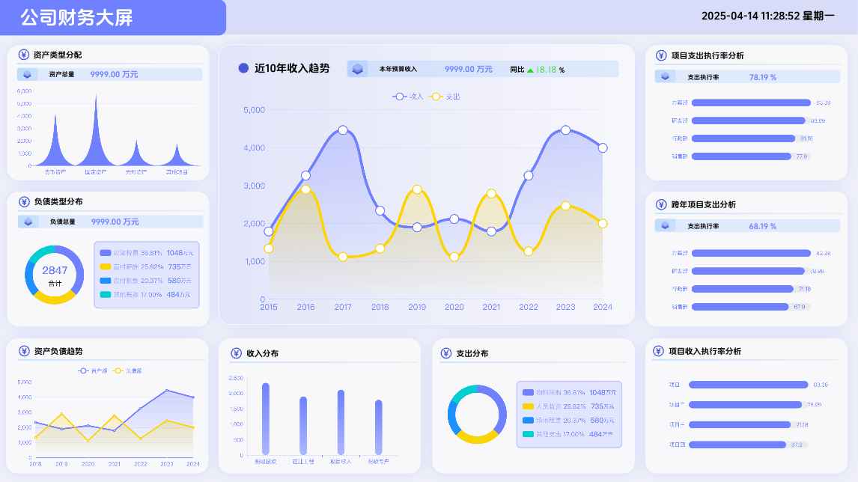Click the yen icon beside 负债类型分布
Viewport: 858px width, 482px height.
click(24, 202)
